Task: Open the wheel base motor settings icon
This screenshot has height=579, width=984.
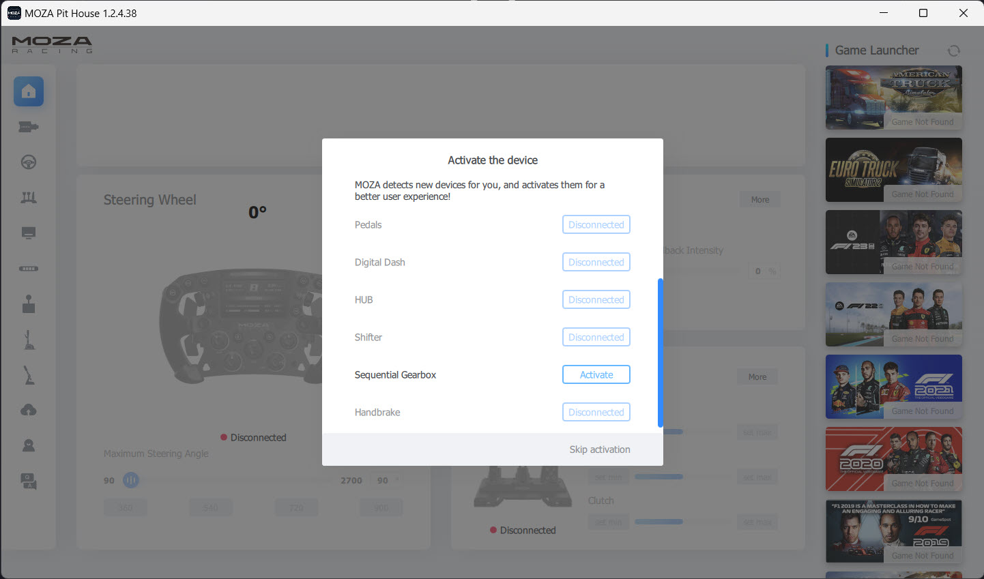Action: (x=29, y=127)
